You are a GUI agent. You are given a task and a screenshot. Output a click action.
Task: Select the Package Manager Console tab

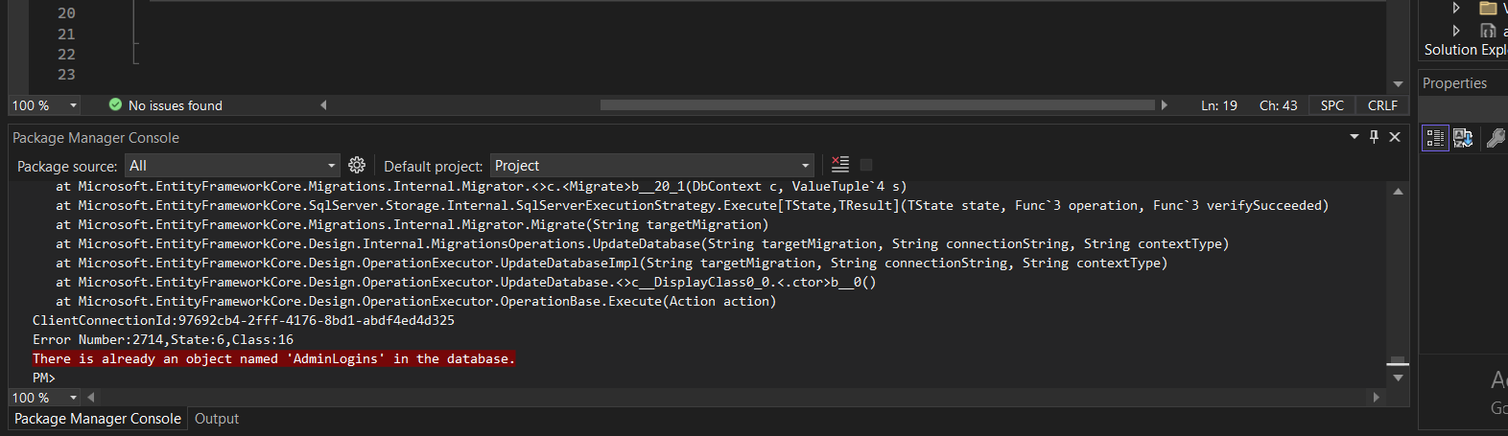click(x=97, y=419)
